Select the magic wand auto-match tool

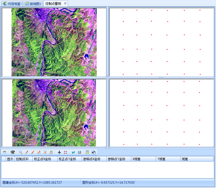[x=21, y=152]
